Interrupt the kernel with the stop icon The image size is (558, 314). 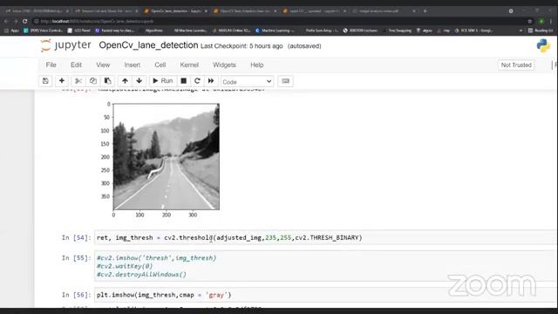point(184,81)
